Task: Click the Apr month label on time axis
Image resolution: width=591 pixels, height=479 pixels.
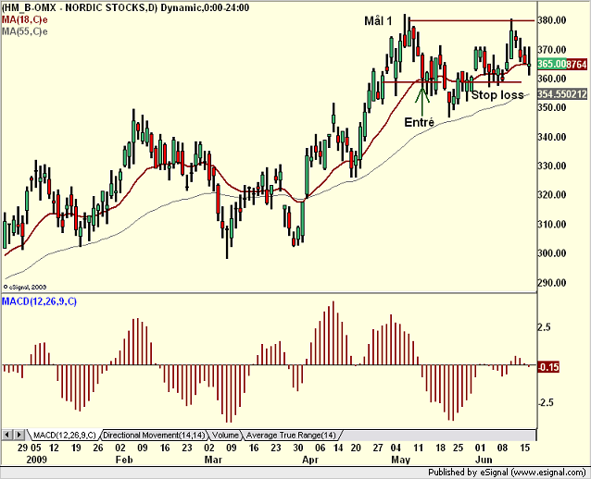Action: click(x=310, y=460)
